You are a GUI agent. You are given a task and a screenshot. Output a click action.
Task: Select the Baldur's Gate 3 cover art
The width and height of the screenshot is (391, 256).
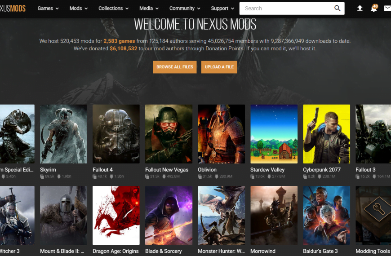click(327, 216)
